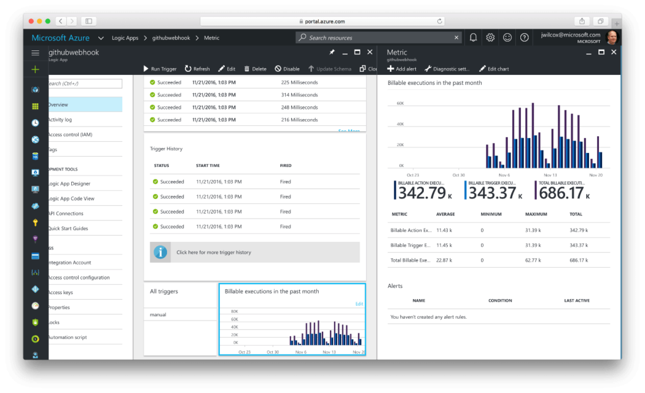Click the See More link under runs history

[349, 131]
